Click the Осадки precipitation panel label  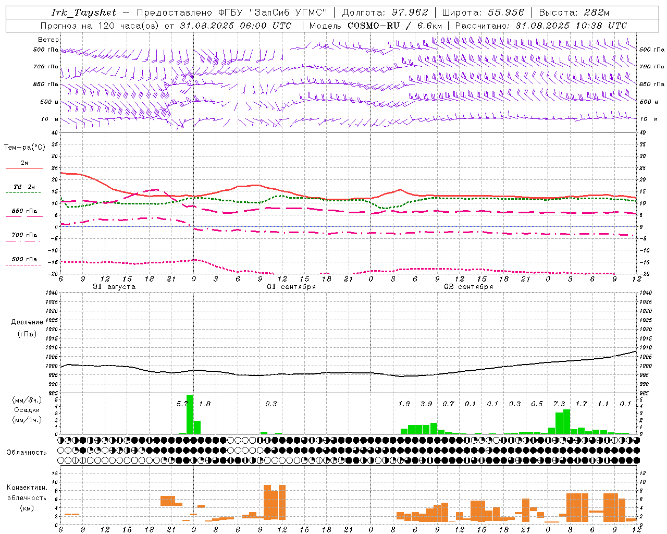(27, 410)
